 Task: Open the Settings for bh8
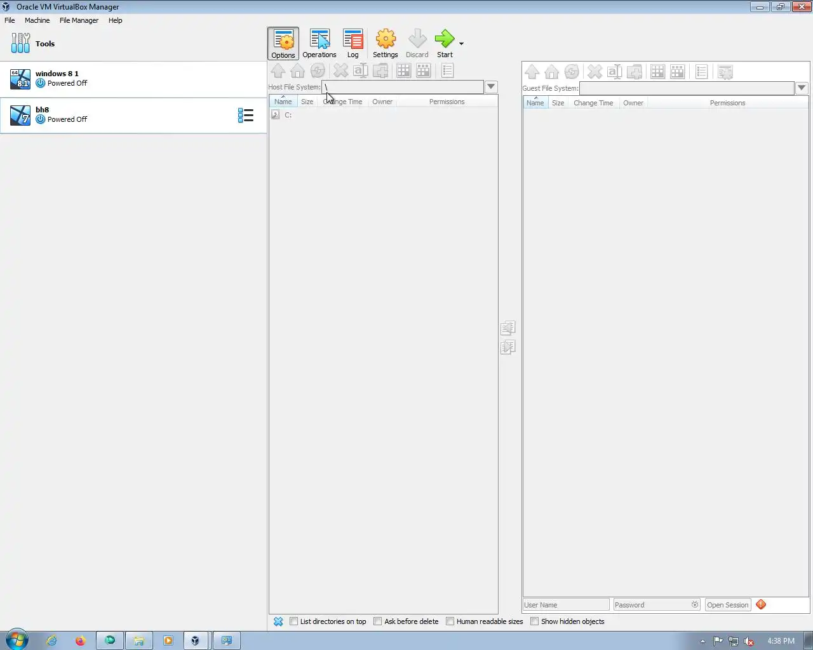pyautogui.click(x=386, y=43)
